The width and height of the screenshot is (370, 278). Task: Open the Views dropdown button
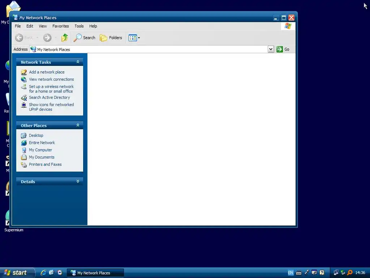[x=134, y=38]
